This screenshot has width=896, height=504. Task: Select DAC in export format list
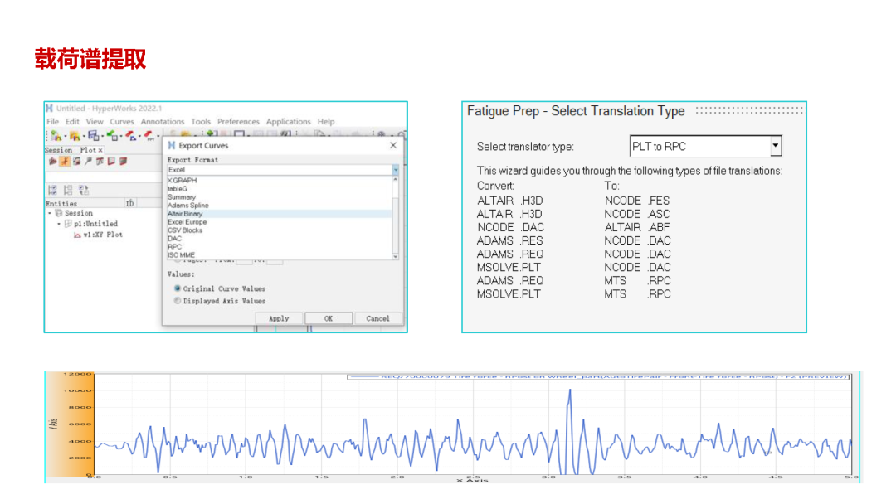[280, 239]
